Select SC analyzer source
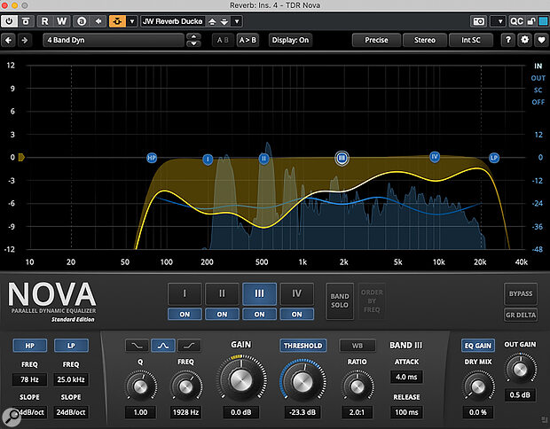Screen dimensions: 550x429 coord(538,90)
